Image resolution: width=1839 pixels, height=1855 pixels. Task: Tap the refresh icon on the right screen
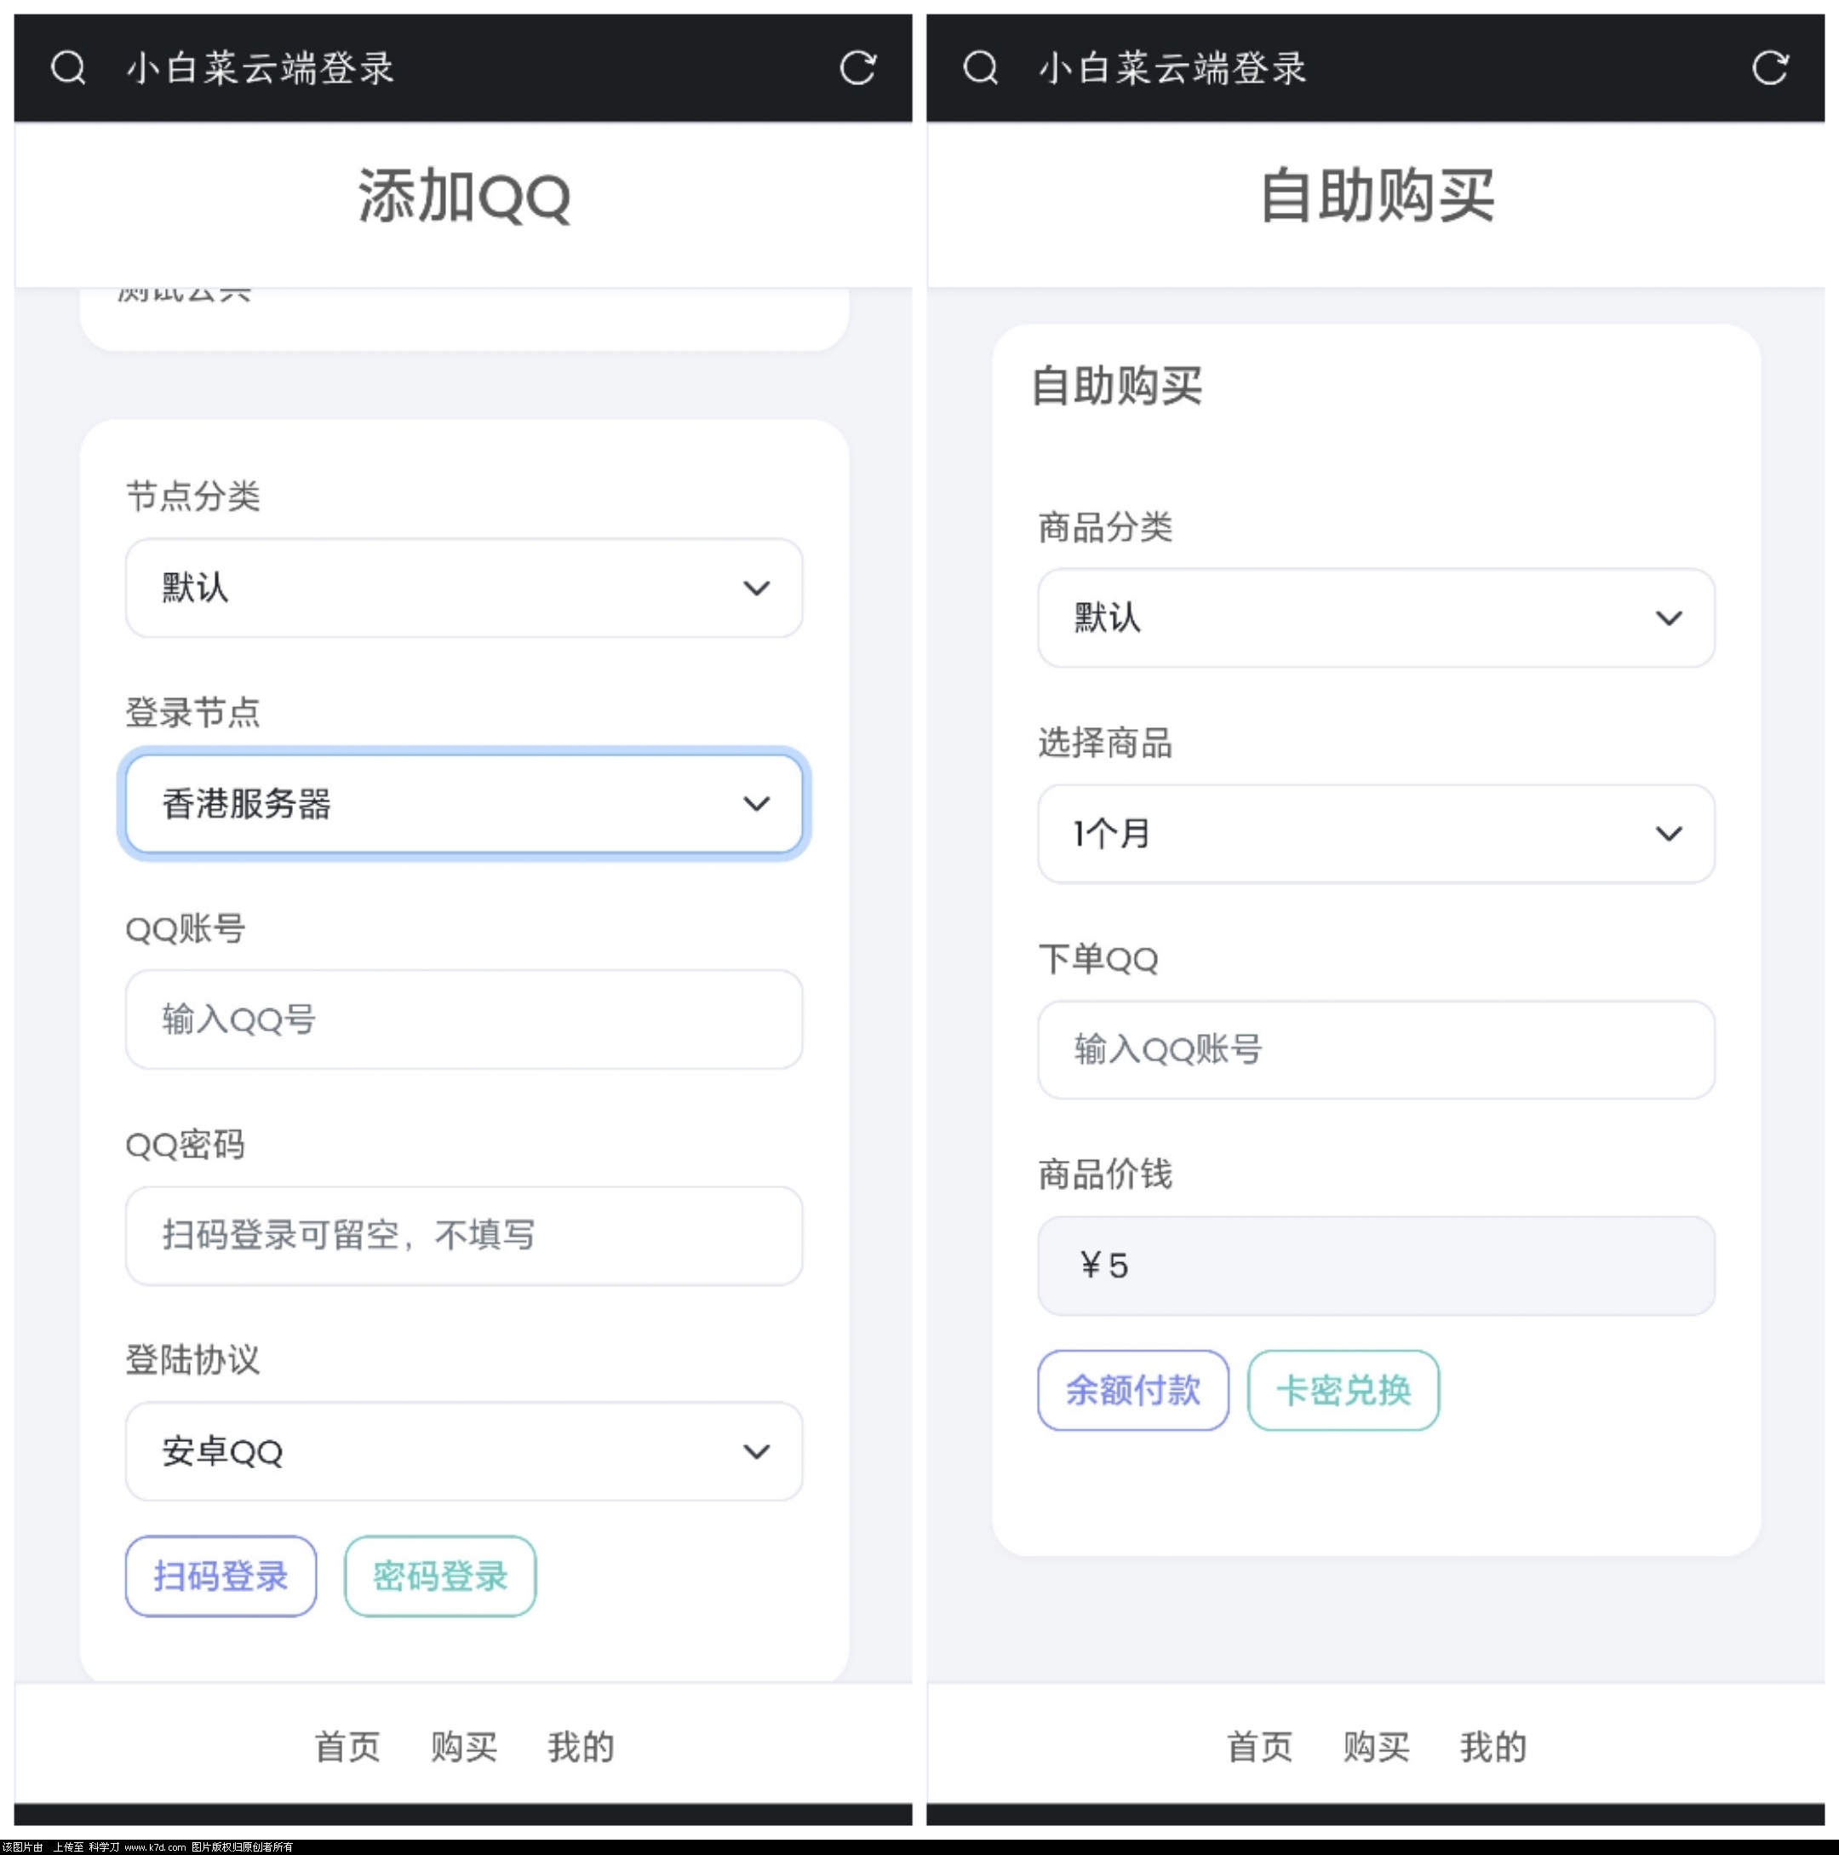1771,68
